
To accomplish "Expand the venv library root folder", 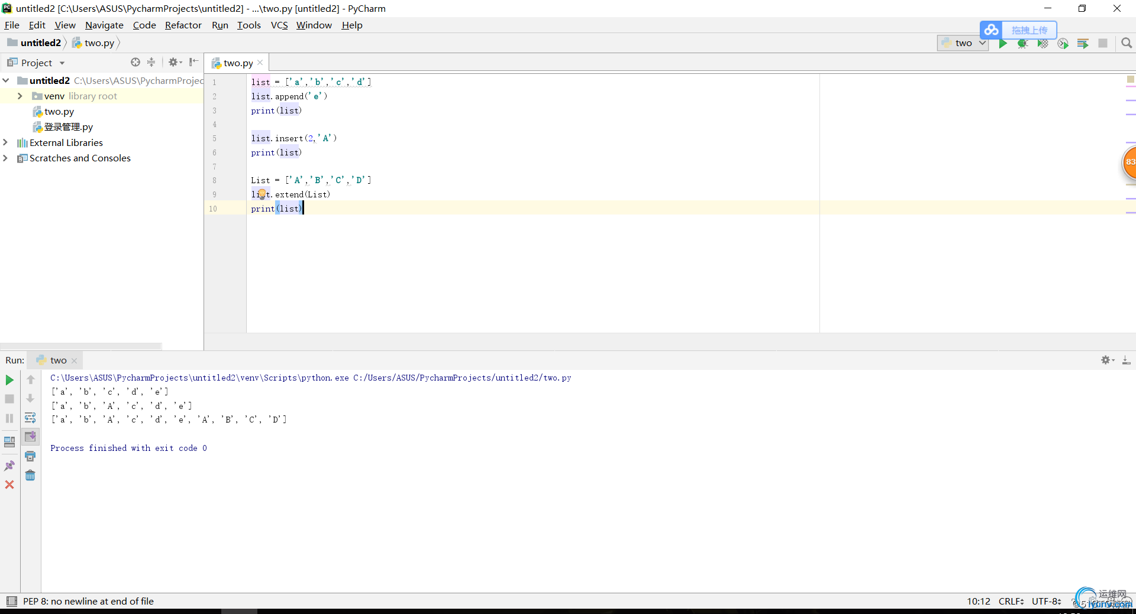I will coord(20,96).
